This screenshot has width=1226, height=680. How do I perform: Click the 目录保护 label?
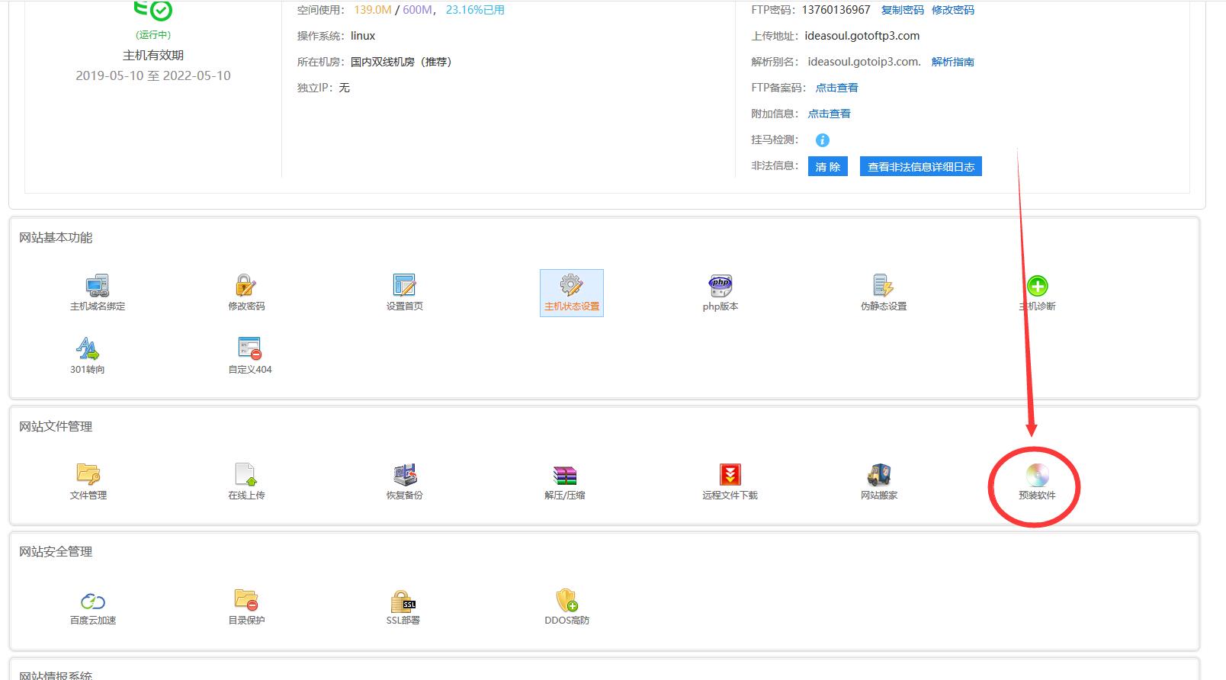(x=246, y=621)
